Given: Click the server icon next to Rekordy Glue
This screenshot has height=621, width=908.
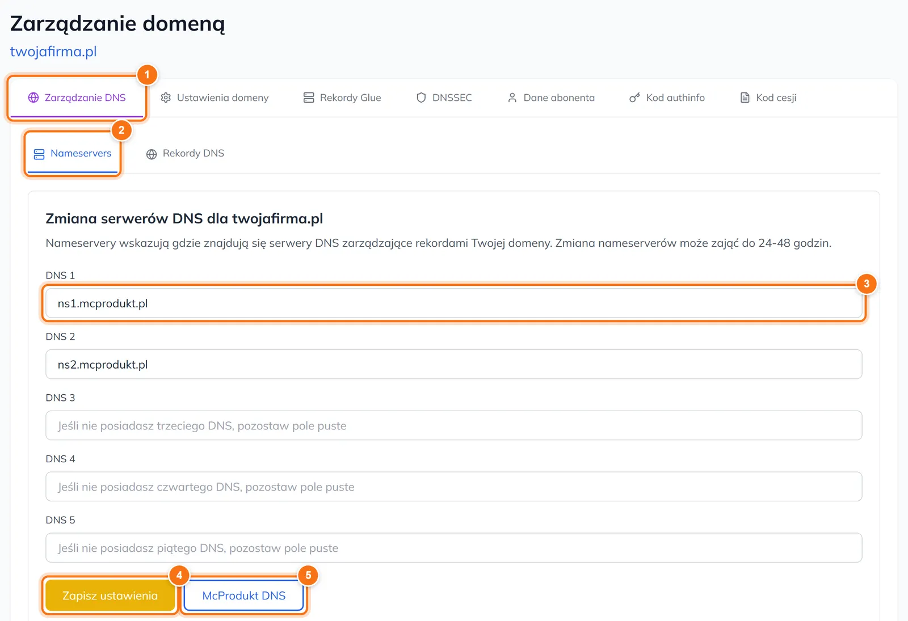Looking at the screenshot, I should click(309, 98).
